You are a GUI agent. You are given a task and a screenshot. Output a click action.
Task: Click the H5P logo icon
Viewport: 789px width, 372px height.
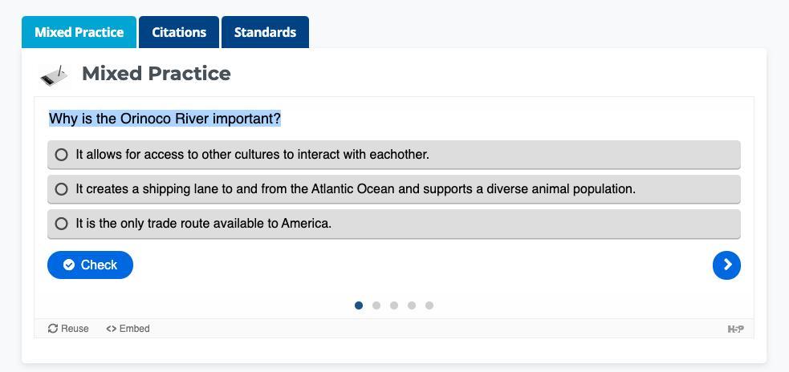click(x=735, y=329)
